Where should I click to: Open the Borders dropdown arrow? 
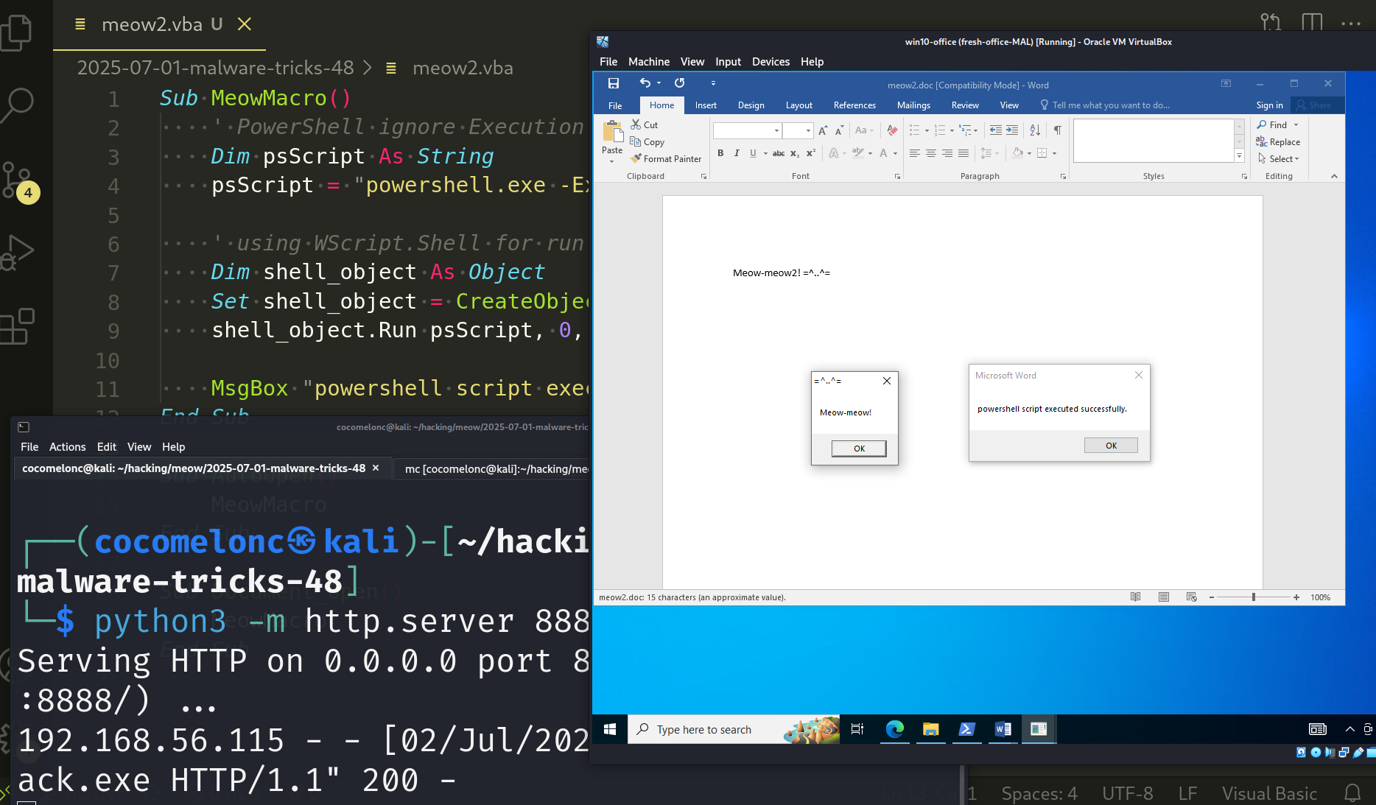click(1055, 153)
